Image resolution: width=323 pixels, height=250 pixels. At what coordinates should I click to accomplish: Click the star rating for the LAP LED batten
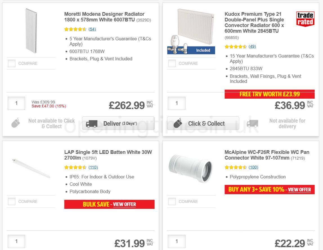pyautogui.click(x=75, y=167)
